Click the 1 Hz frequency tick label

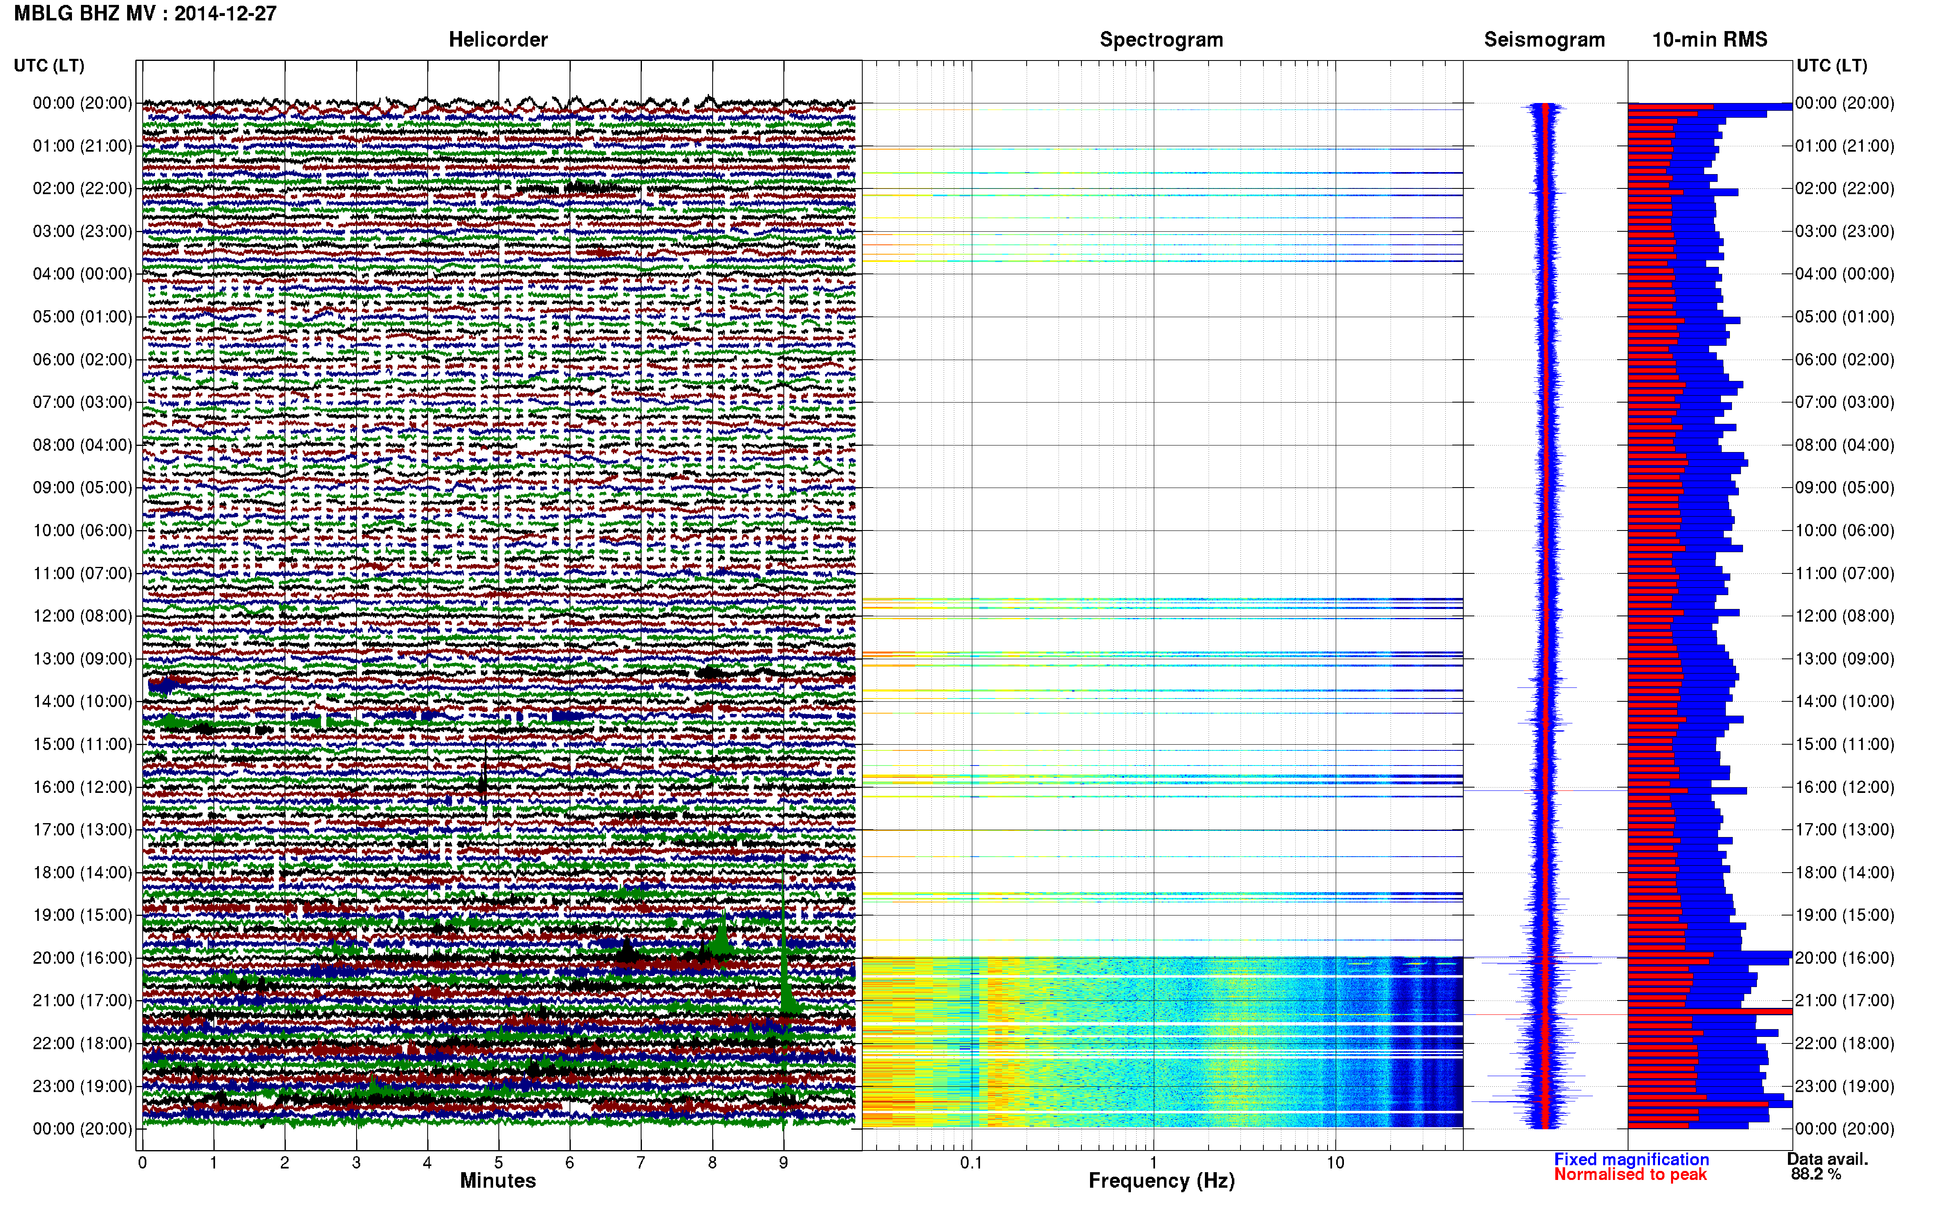pos(1153,1162)
